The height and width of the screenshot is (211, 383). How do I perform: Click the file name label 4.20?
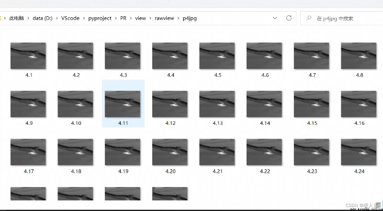[170, 171]
